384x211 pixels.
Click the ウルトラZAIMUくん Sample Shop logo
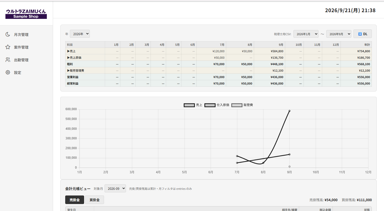[26, 14]
